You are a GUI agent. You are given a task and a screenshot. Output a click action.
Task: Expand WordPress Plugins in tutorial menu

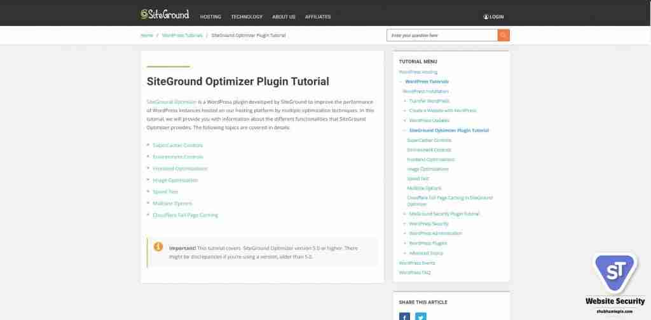pyautogui.click(x=405, y=243)
